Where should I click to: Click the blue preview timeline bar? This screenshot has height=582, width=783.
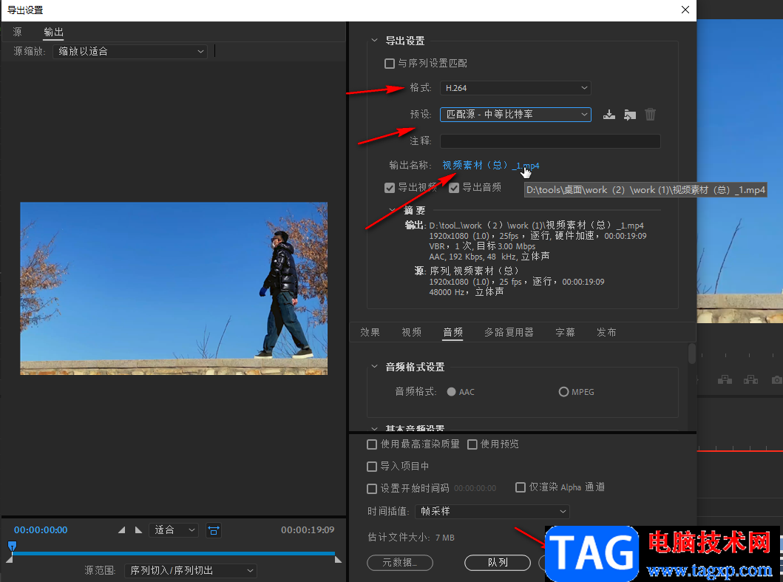coord(173,553)
